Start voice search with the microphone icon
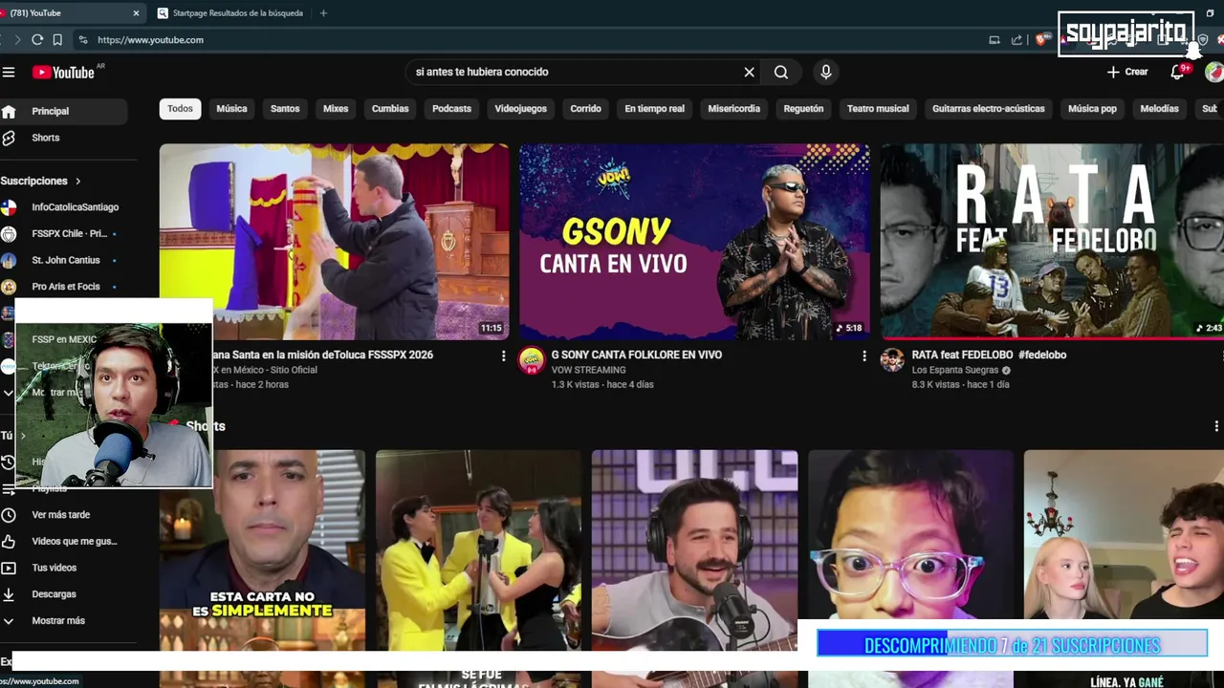Image resolution: width=1224 pixels, height=688 pixels. pos(826,72)
